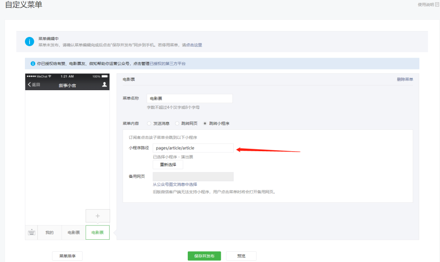440x262 pixels.
Task: Click the blue info icon beside 菜单编辑中
Action: tap(29, 41)
